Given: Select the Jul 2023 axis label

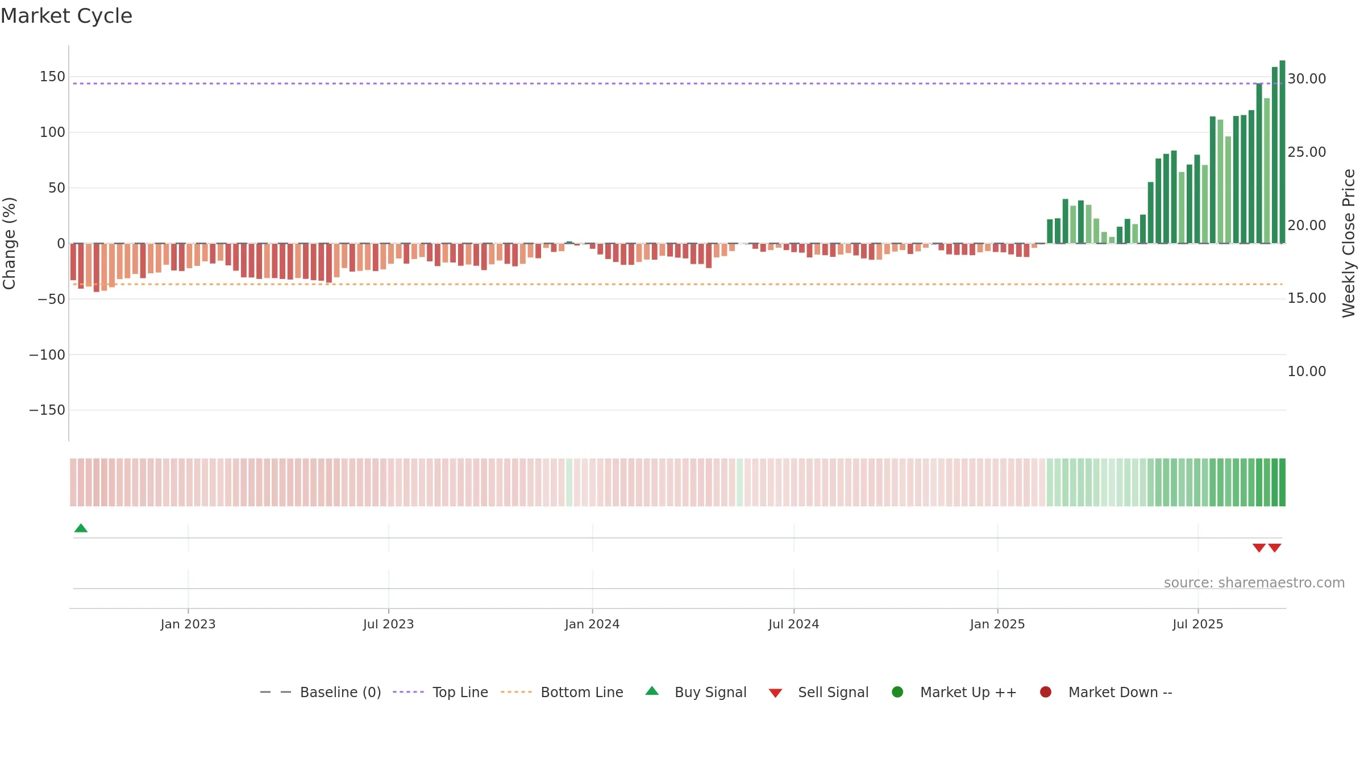Looking at the screenshot, I should pyautogui.click(x=389, y=624).
